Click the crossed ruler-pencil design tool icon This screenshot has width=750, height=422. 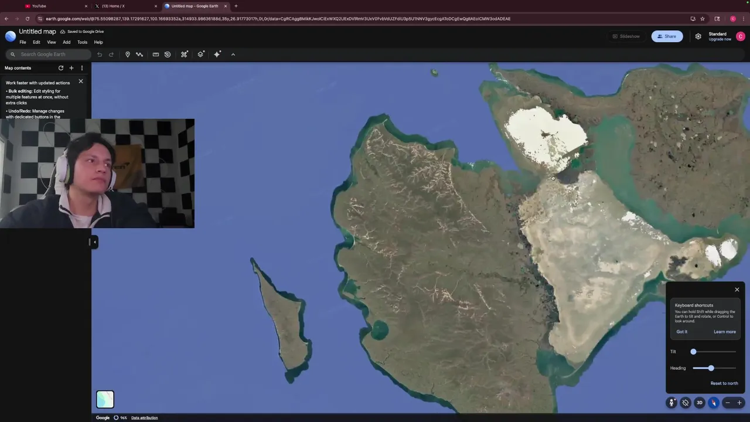tap(184, 55)
